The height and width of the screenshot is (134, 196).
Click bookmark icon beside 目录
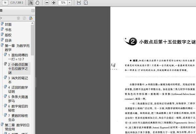pos(2,40)
